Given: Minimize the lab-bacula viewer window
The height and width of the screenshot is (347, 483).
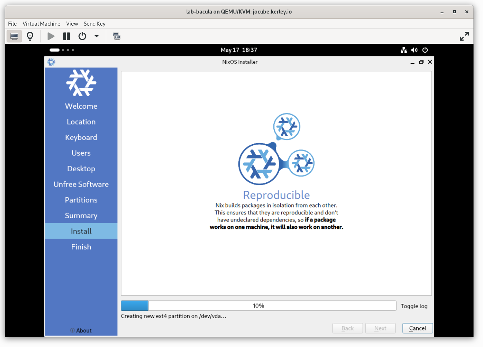Looking at the screenshot, I should pos(442,12).
